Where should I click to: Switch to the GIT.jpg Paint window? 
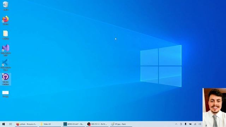121,124
